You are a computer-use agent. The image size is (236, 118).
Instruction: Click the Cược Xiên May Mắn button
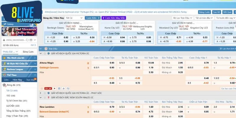pos(114,18)
